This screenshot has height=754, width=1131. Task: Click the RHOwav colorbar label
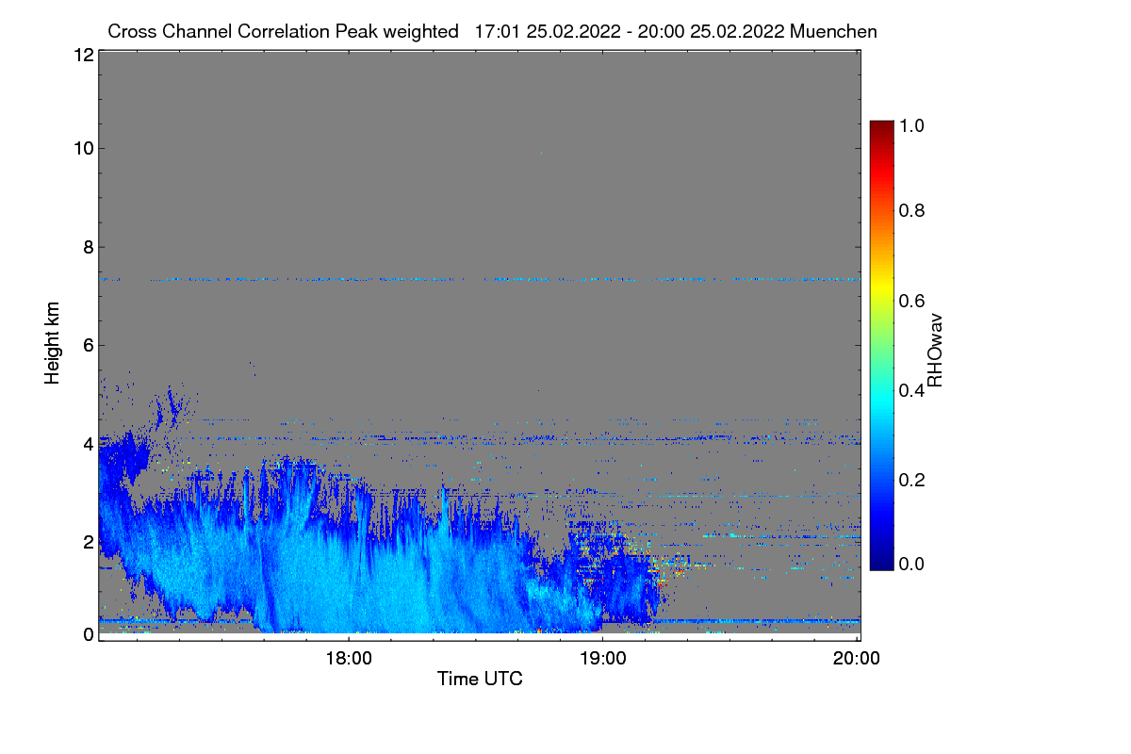point(935,351)
